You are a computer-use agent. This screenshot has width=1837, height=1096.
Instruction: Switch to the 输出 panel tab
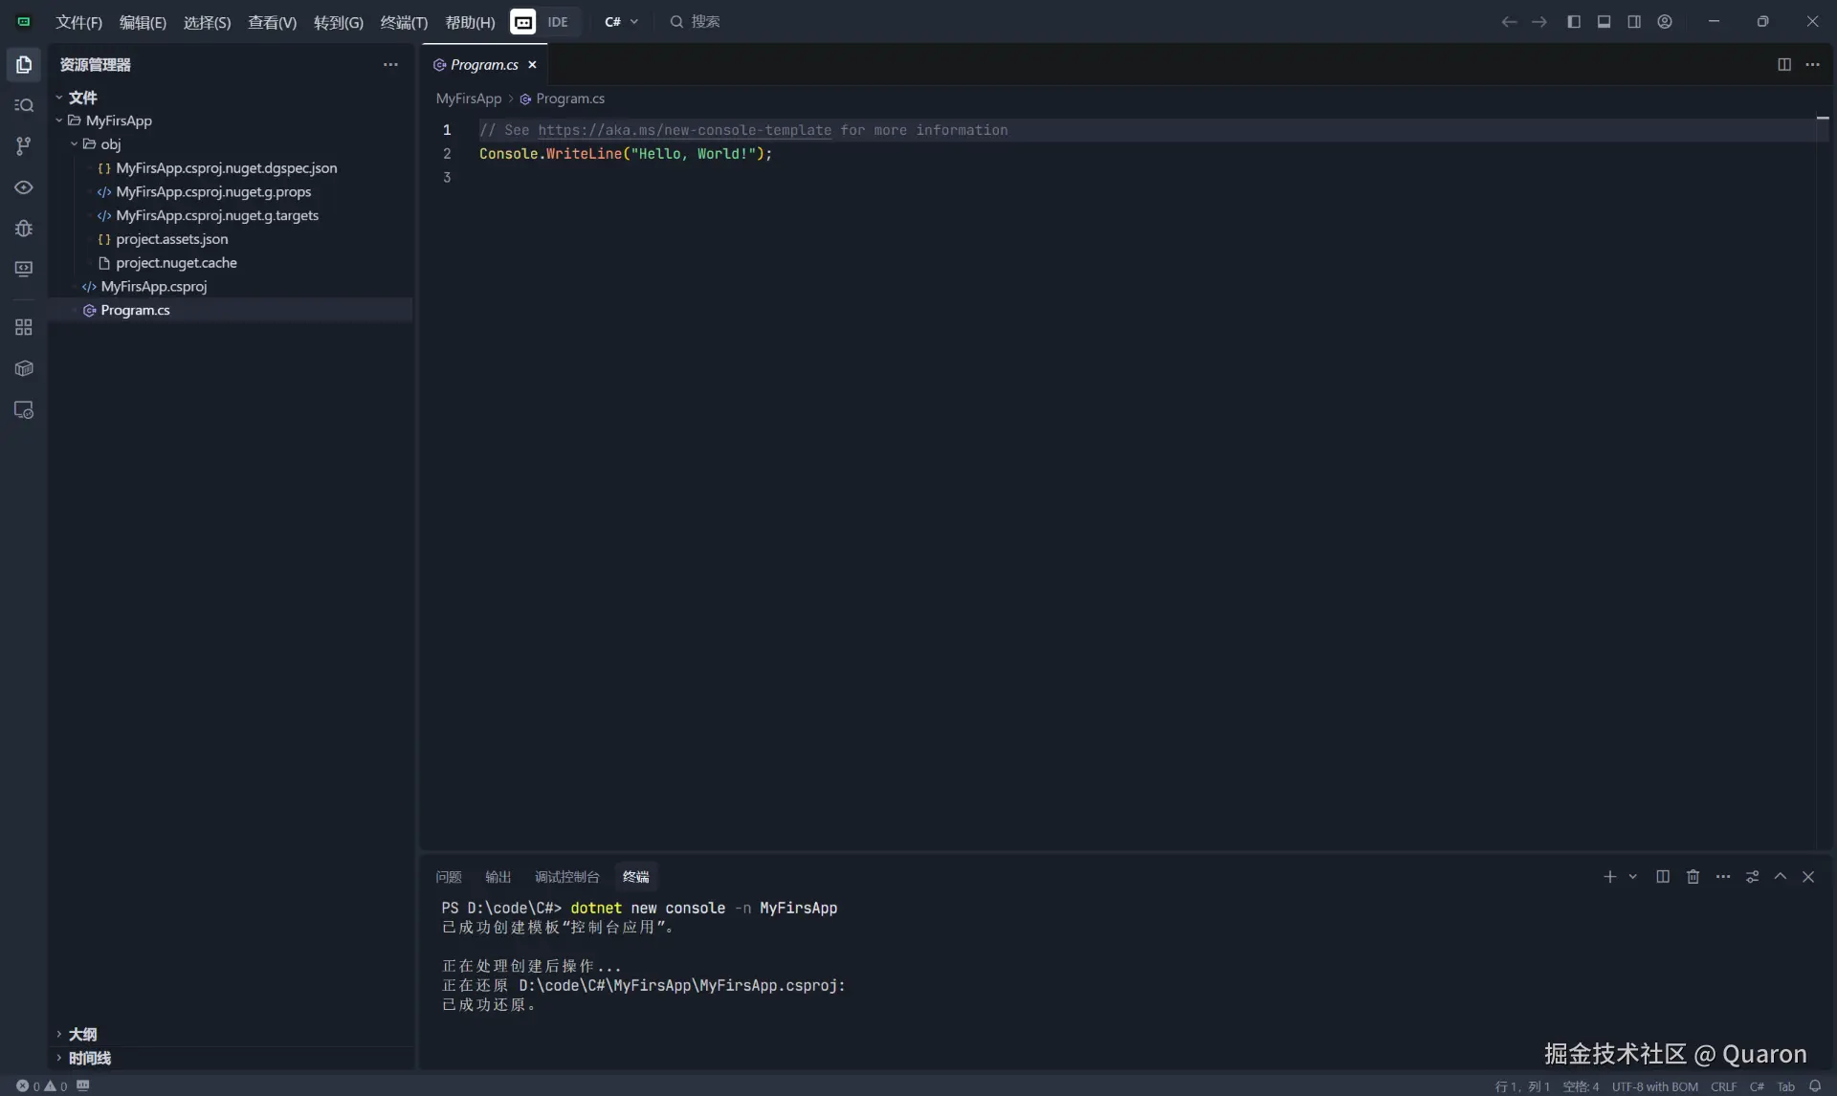[498, 877]
